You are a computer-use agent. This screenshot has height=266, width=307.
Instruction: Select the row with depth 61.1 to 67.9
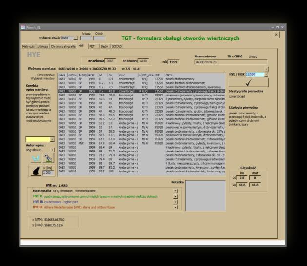click(x=142, y=139)
